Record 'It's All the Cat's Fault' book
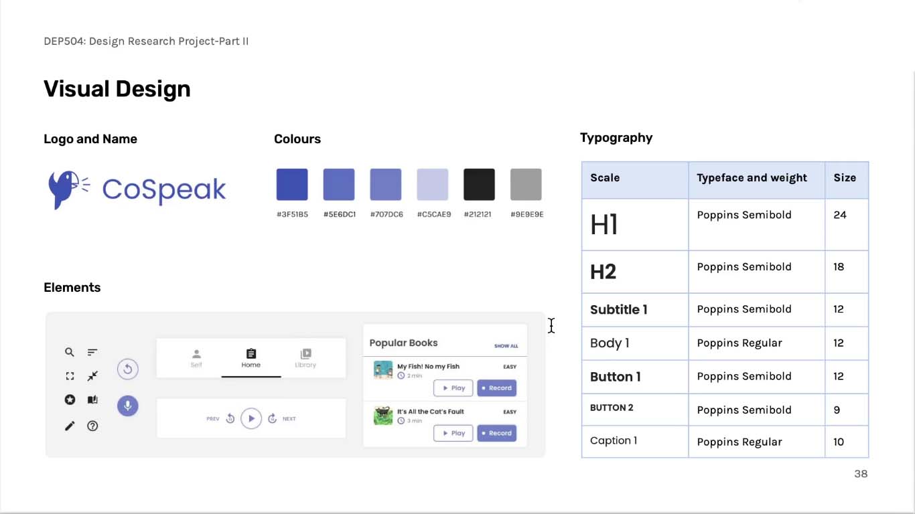915x514 pixels. pyautogui.click(x=496, y=433)
